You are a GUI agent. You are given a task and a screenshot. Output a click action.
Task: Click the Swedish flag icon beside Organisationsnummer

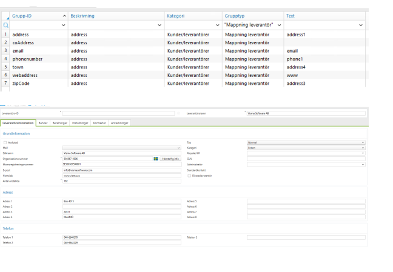click(x=155, y=159)
